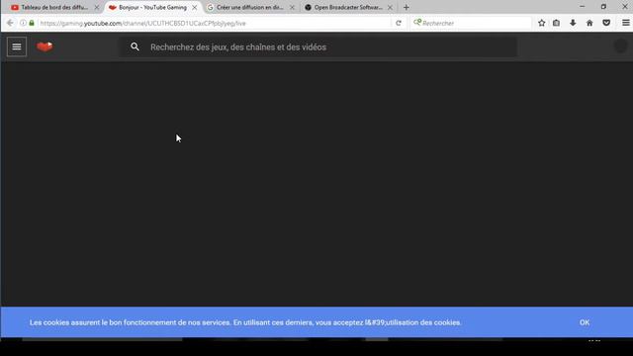Click the gaming.youtube.com address bar
Viewport: 633px width, 356px height.
[214, 24]
